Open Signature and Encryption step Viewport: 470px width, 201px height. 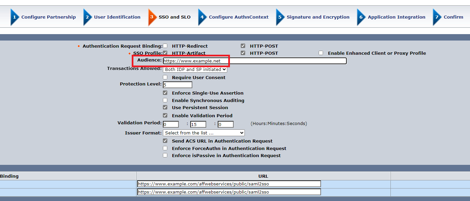coord(318,17)
